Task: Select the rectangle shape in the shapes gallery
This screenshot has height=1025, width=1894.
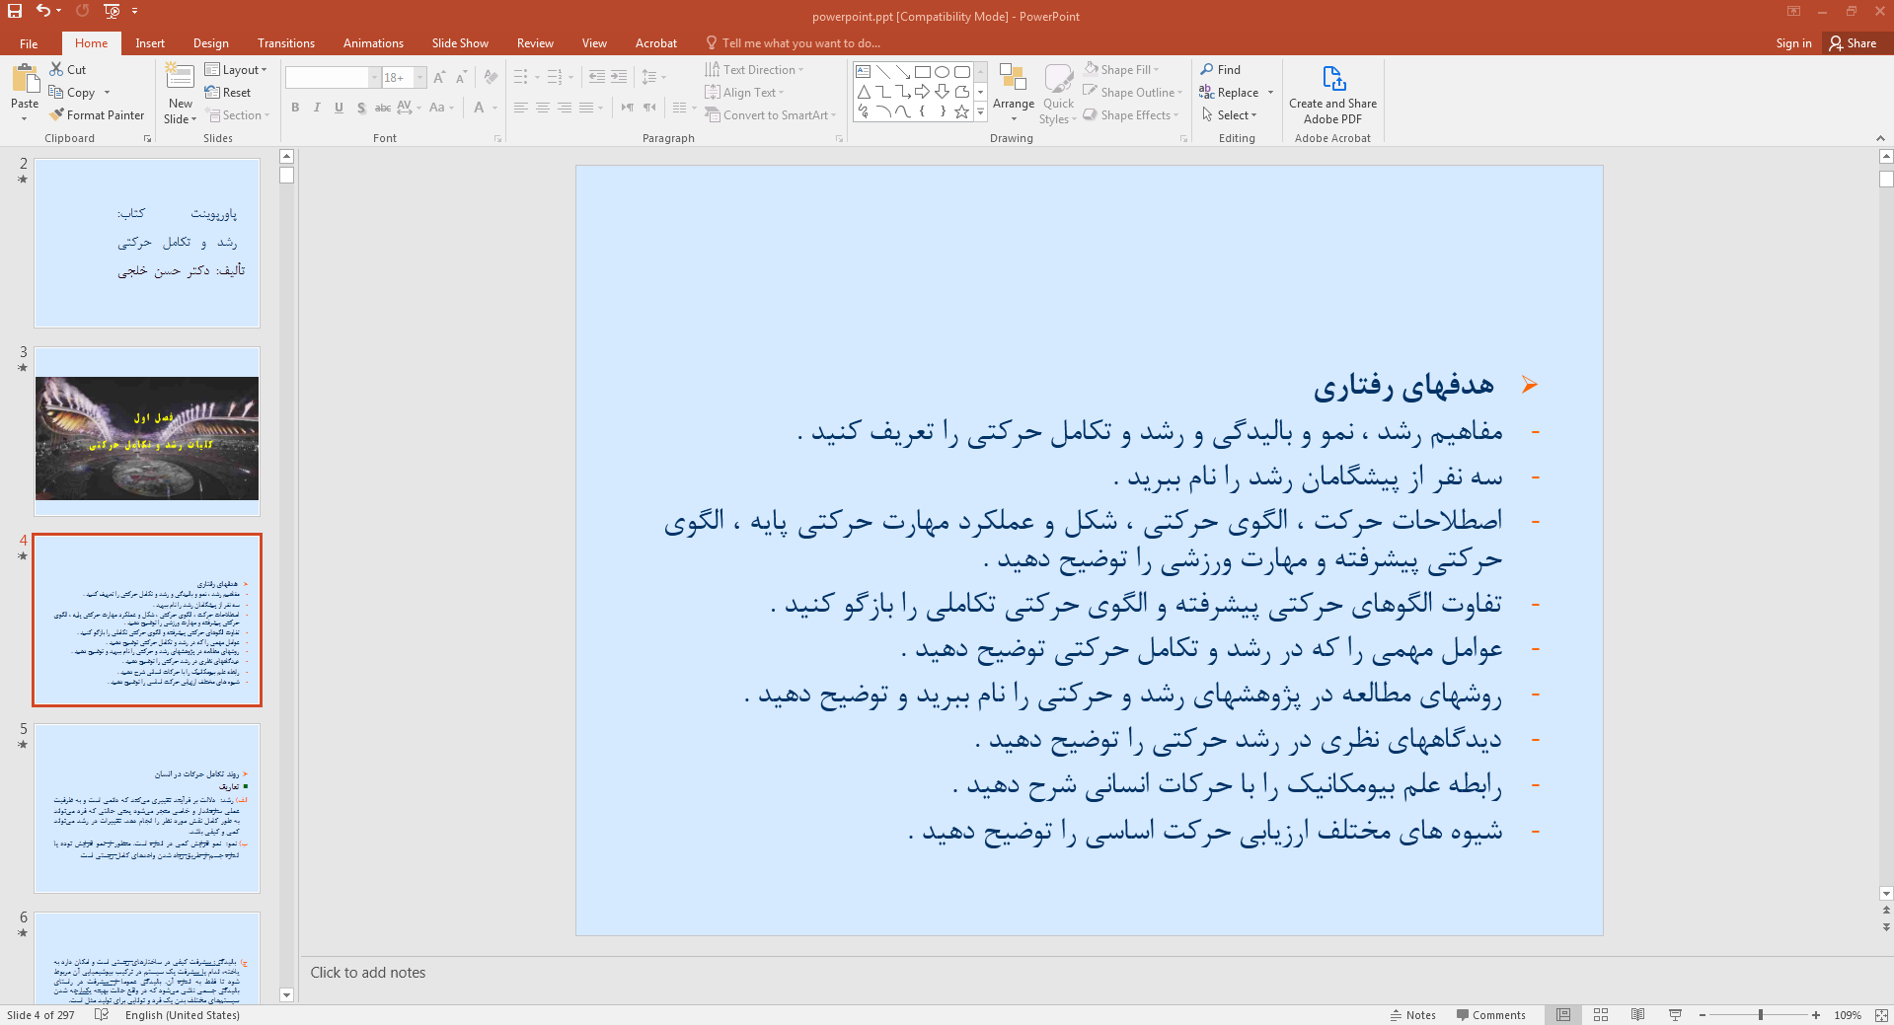Action: (x=923, y=72)
